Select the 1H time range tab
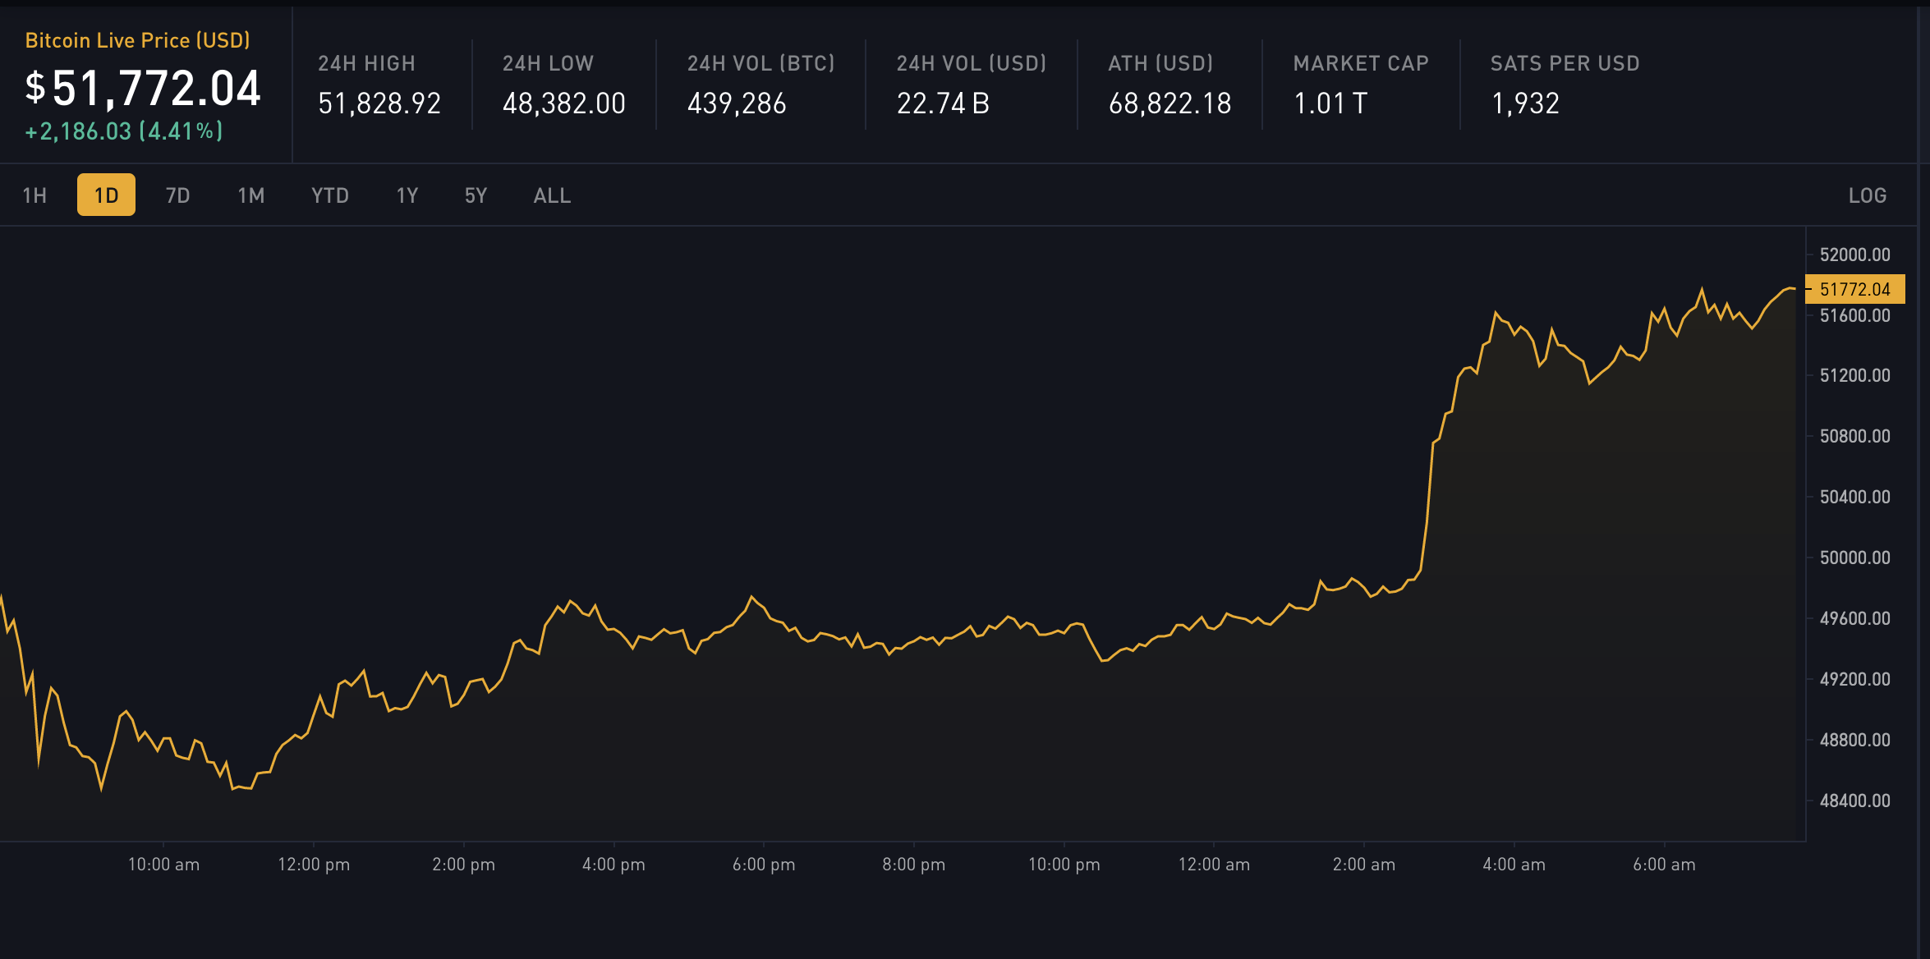Image resolution: width=1930 pixels, height=959 pixels. coord(34,195)
